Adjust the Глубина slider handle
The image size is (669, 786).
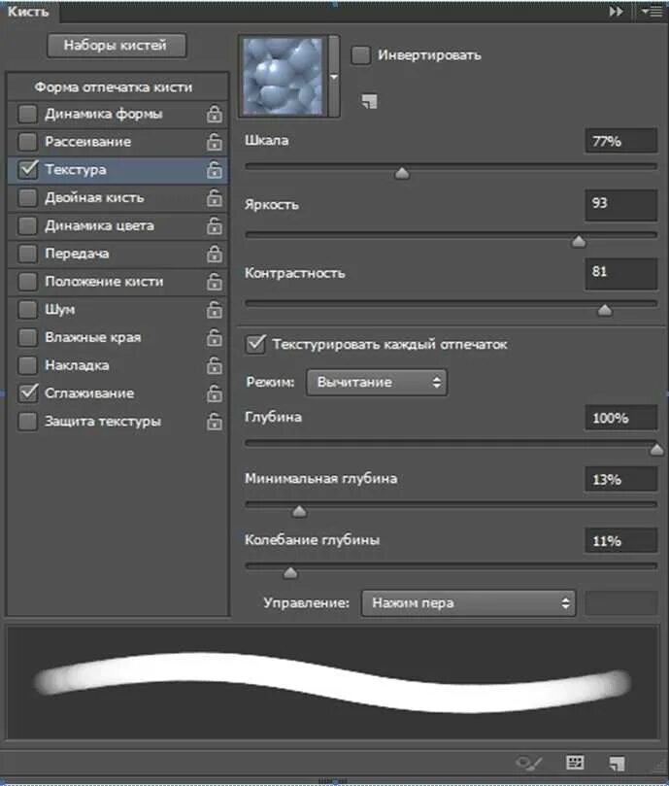(x=656, y=450)
